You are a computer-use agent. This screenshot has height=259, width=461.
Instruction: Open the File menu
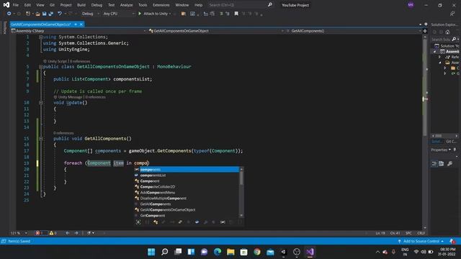click(16, 5)
